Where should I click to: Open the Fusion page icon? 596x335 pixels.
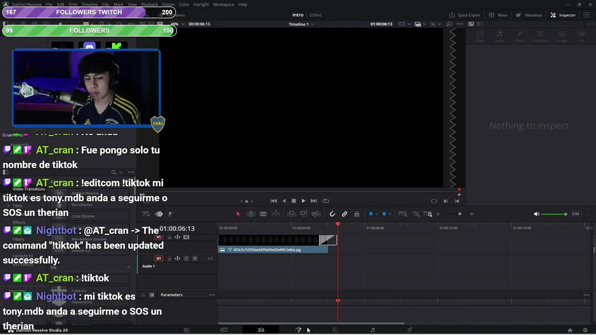pos(298,330)
